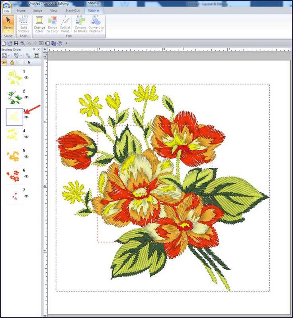
Task: Select yellow thumbnail 4
Action: (x=14, y=137)
